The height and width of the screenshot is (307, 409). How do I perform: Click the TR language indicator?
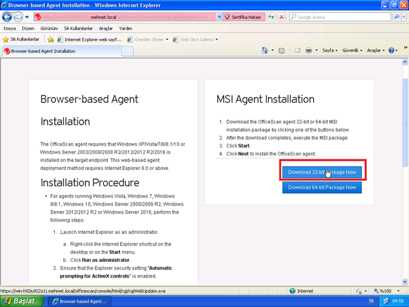click(371, 301)
